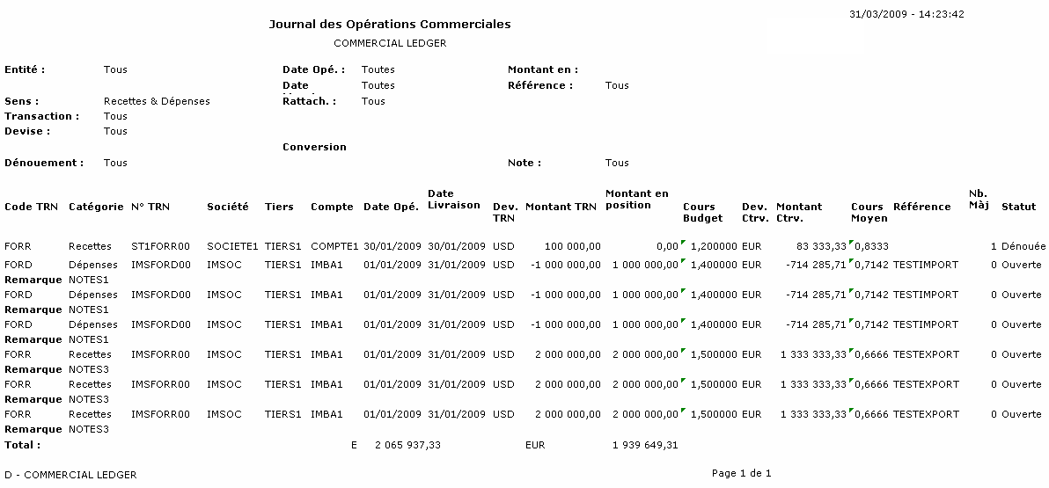Click the Montant en position header
The height and width of the screenshot is (488, 1049).
point(637,200)
